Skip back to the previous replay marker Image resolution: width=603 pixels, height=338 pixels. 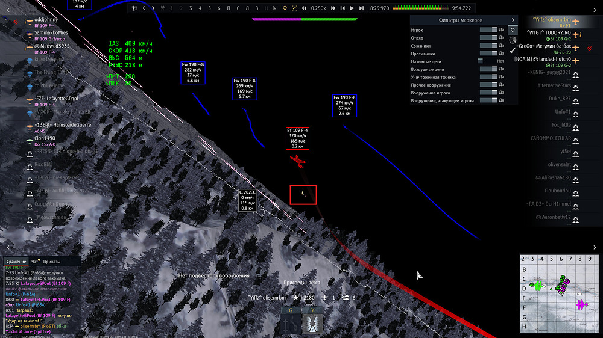point(343,8)
